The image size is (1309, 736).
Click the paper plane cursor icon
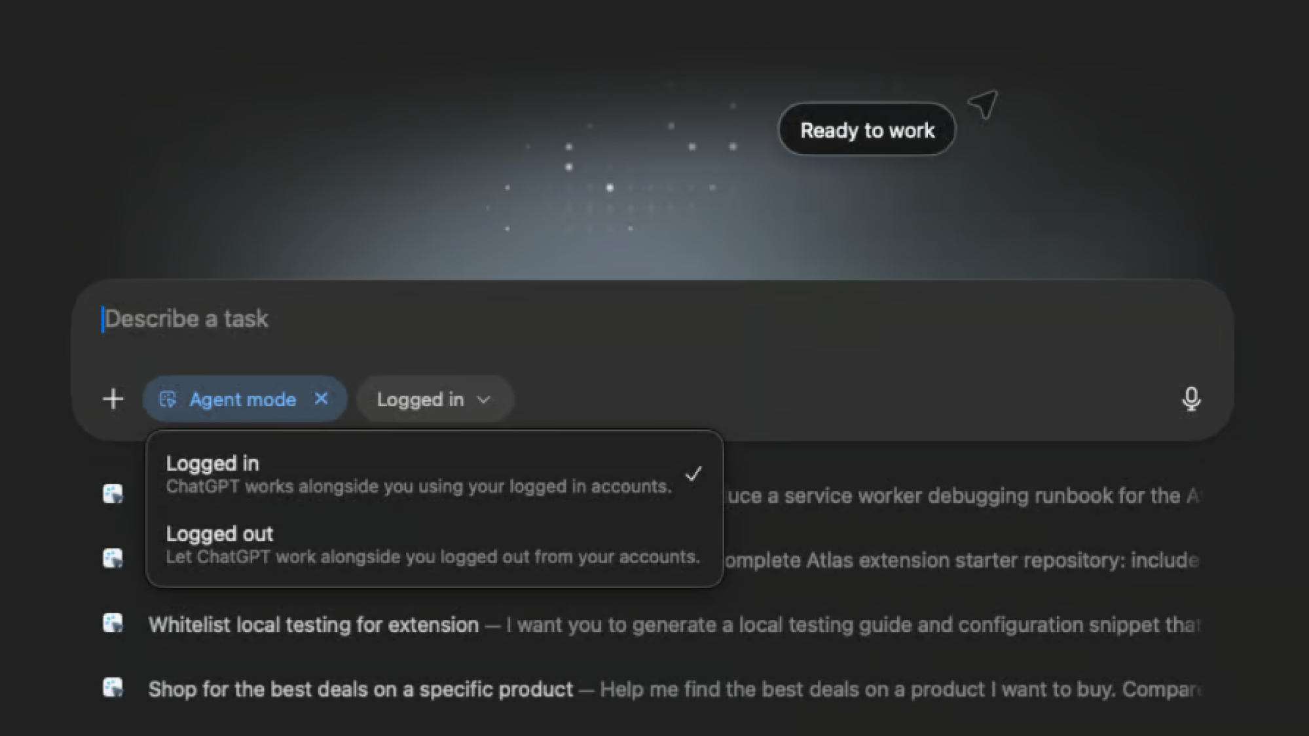(983, 105)
